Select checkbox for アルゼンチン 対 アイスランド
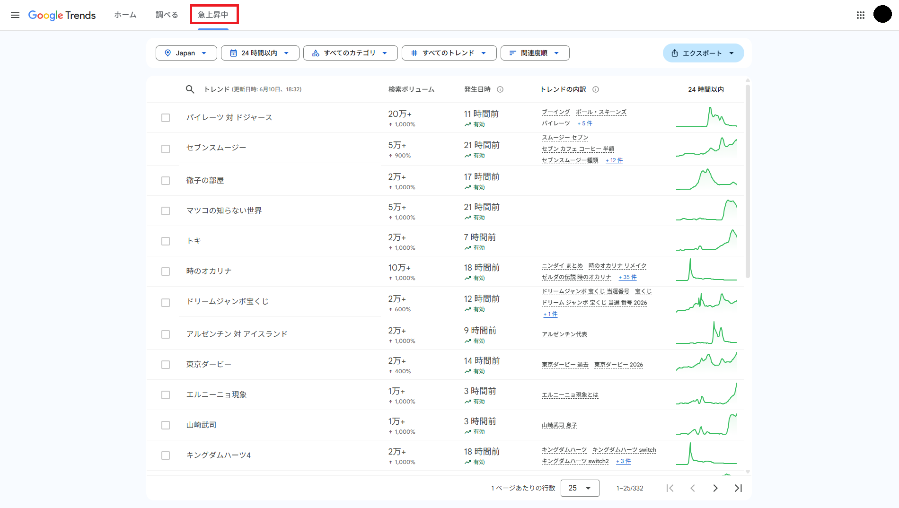 tap(166, 334)
